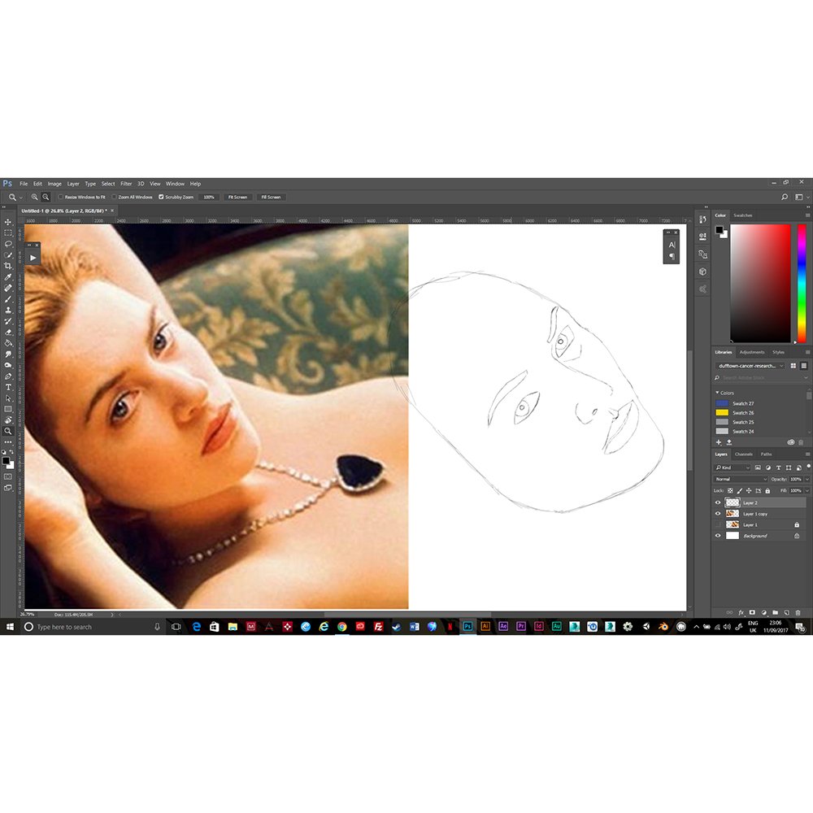The width and height of the screenshot is (813, 813).
Task: Switch to the Swatches tab
Action: [742, 215]
